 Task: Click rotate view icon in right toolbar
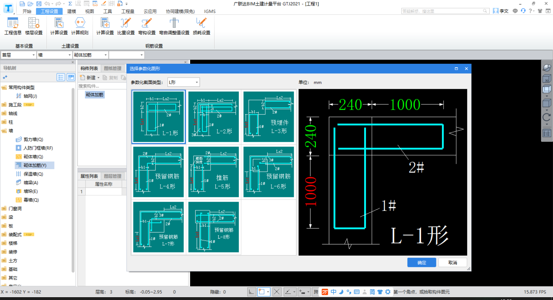pos(546,117)
